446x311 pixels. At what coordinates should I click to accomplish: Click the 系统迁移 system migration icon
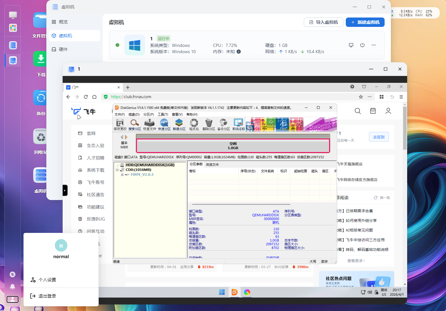(x=238, y=124)
